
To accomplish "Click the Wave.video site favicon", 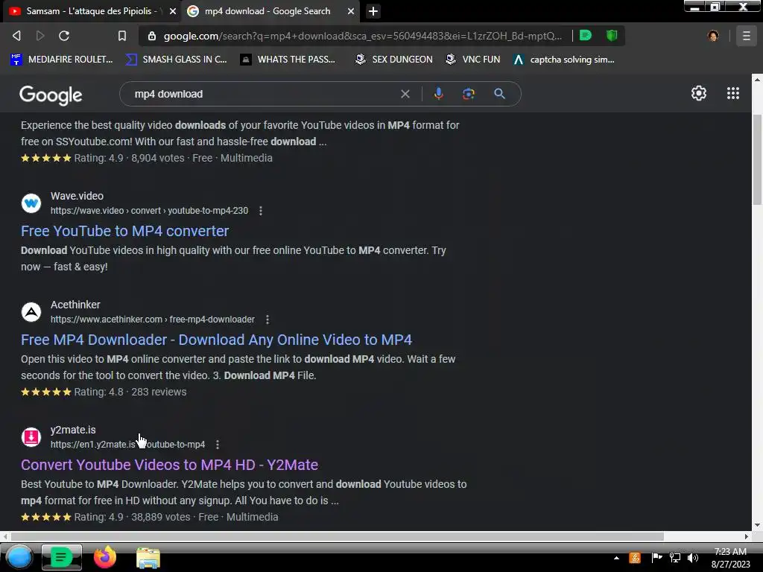I will click(31, 203).
